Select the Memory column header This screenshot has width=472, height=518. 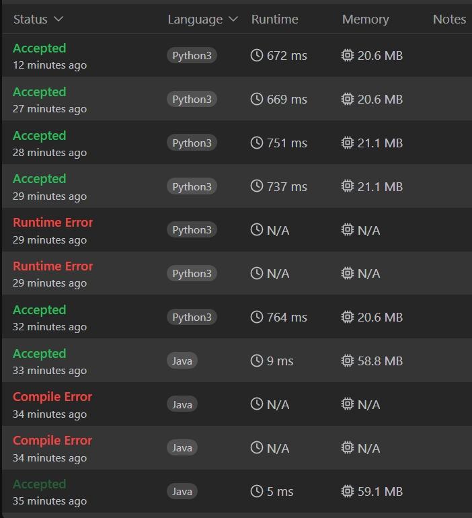tap(365, 20)
